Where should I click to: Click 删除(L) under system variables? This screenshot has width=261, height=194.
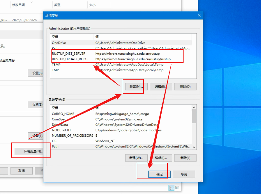185,158
